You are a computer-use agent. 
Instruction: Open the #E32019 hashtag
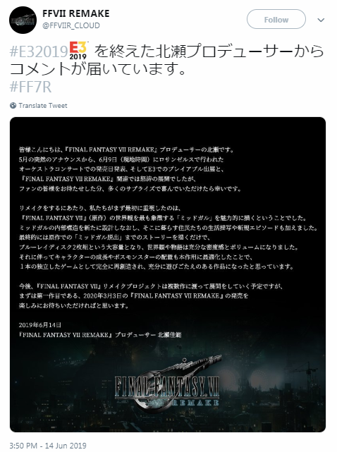[x=39, y=52]
